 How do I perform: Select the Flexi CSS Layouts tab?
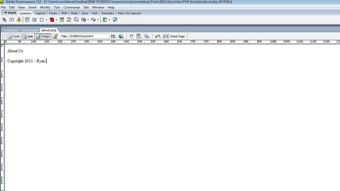[129, 13]
